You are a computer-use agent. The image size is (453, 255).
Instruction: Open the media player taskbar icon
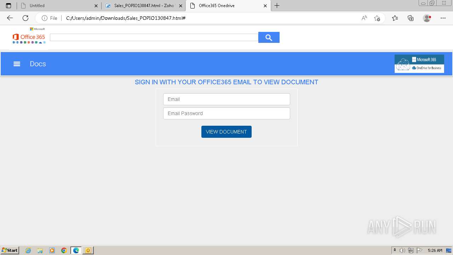[52, 250]
